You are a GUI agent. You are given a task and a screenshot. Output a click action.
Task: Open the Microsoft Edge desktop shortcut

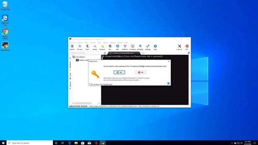[x=5, y=20]
